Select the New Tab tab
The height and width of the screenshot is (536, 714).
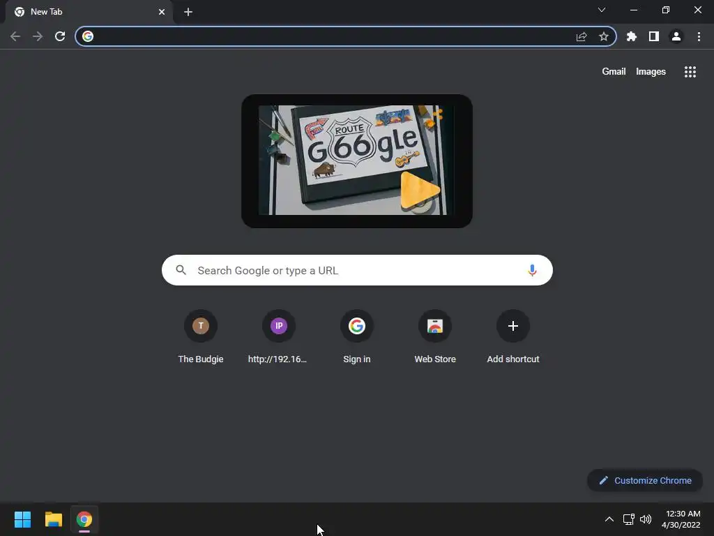point(89,12)
